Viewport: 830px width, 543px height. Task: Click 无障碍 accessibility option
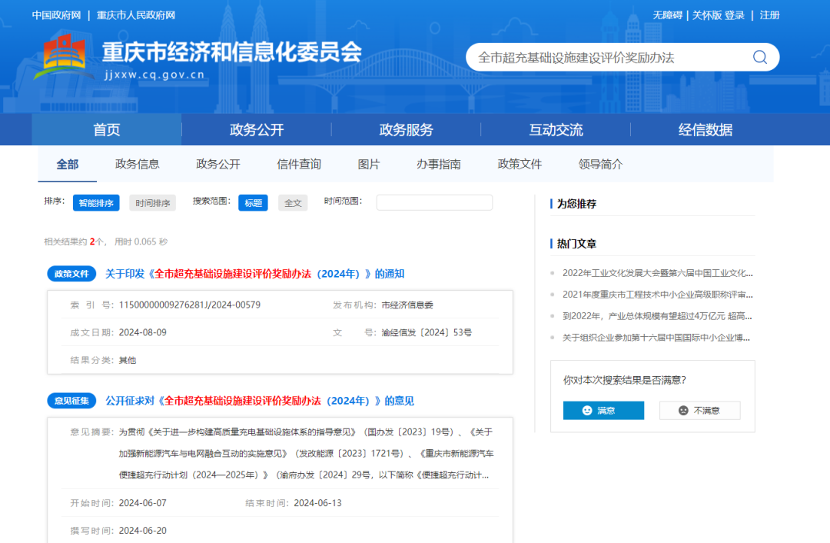[x=666, y=14]
